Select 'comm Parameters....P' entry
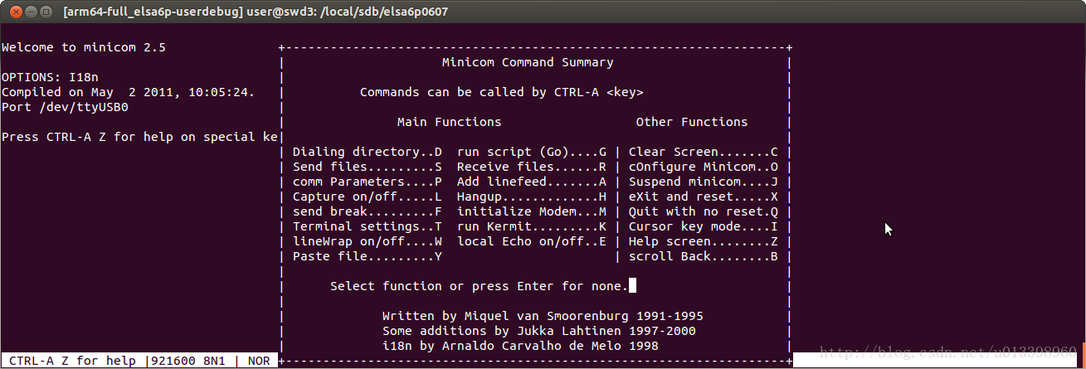This screenshot has height=369, width=1086. pyautogui.click(x=368, y=182)
